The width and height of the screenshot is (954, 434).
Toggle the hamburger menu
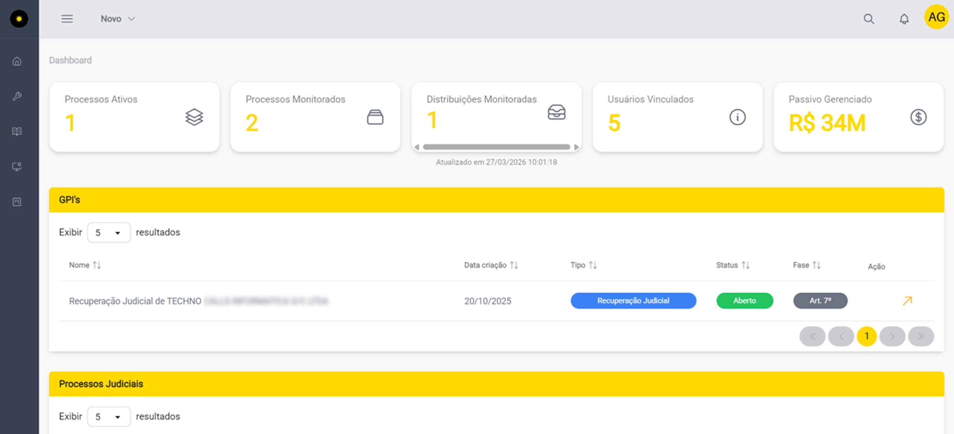67,19
